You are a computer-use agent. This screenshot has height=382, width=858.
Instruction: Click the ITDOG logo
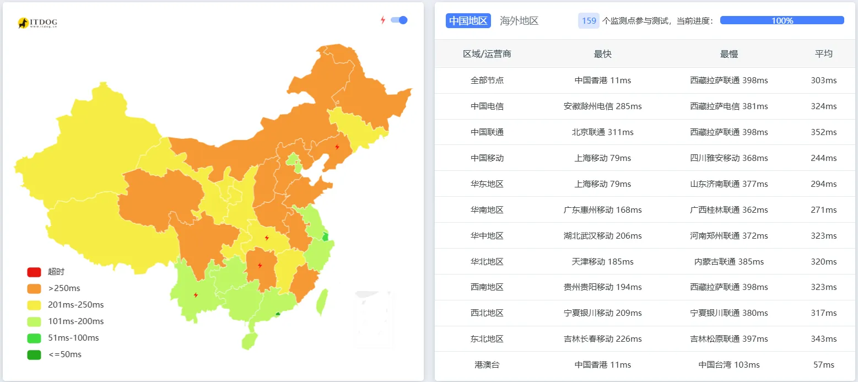pos(37,23)
